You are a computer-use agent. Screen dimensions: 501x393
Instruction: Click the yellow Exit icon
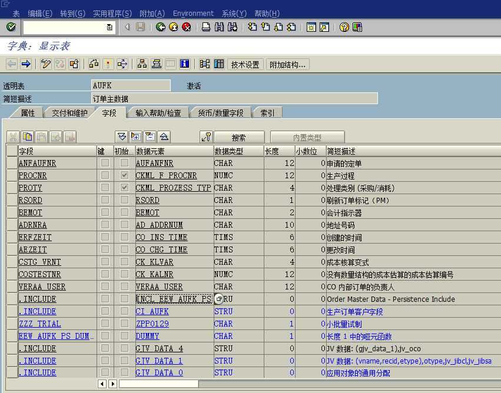(174, 27)
